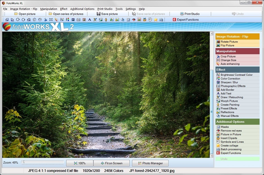Open the Image Rotation - Flip menu

pos(24,9)
